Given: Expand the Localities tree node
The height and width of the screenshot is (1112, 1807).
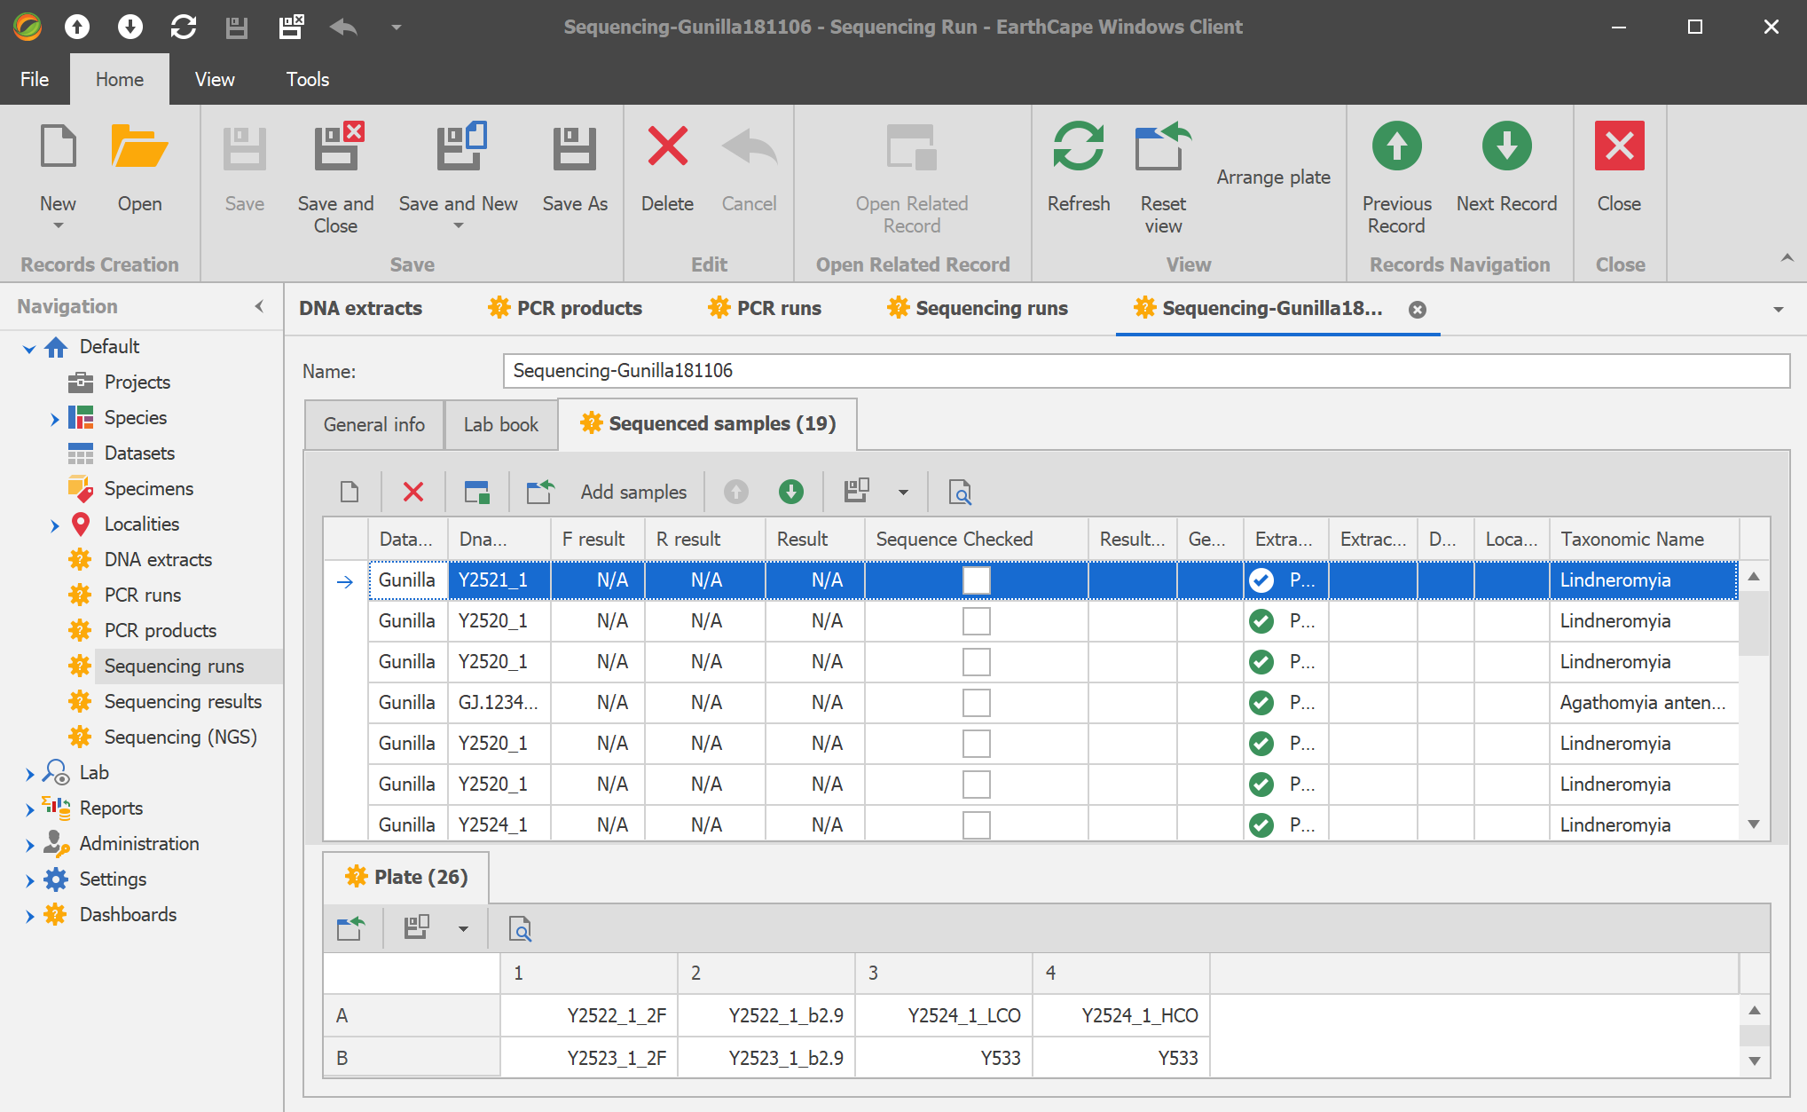Looking at the screenshot, I should click(x=54, y=525).
